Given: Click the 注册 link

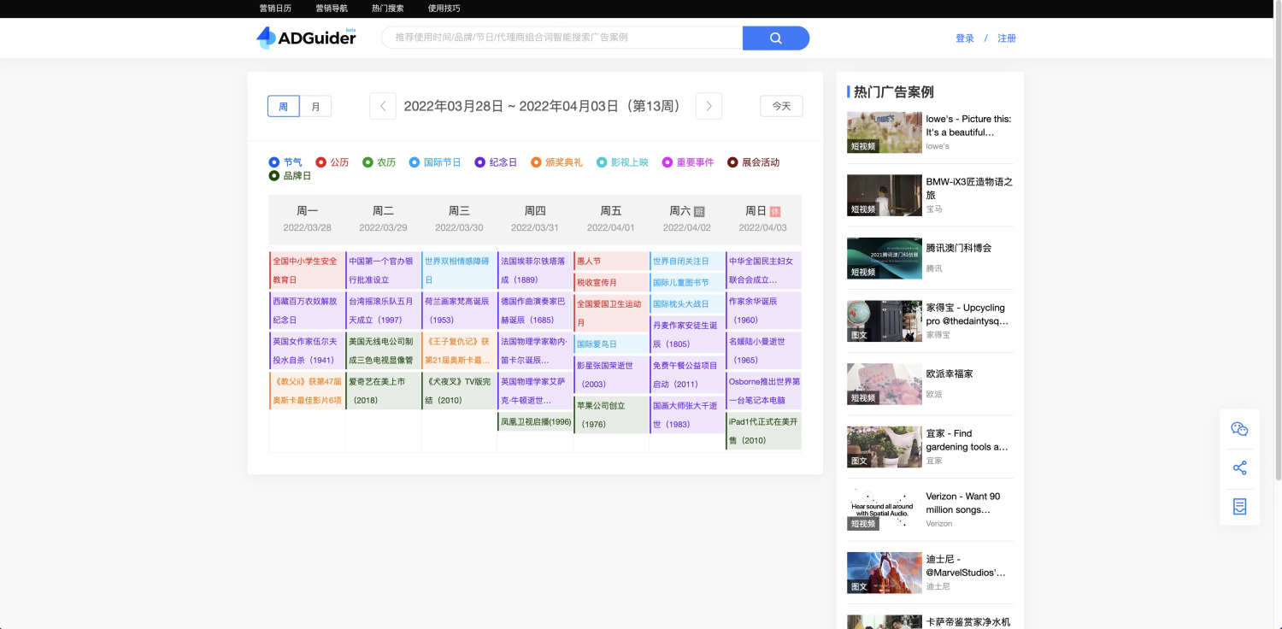Looking at the screenshot, I should 1007,38.
